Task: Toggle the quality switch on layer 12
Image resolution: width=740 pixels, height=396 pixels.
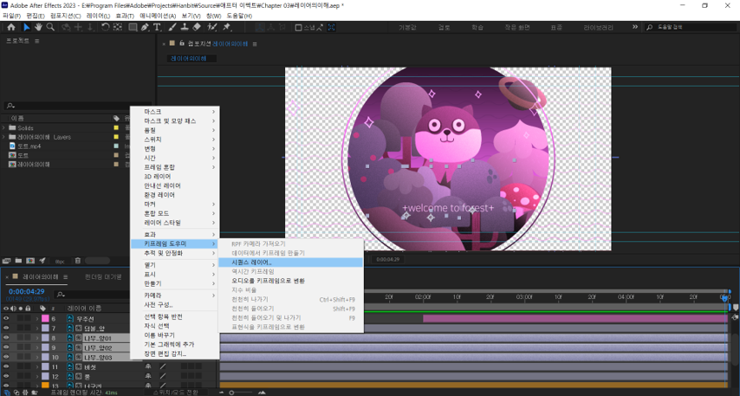Action: (x=163, y=376)
